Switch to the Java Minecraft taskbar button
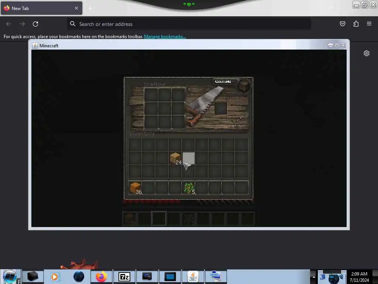The width and height of the screenshot is (378, 284). 193,277
